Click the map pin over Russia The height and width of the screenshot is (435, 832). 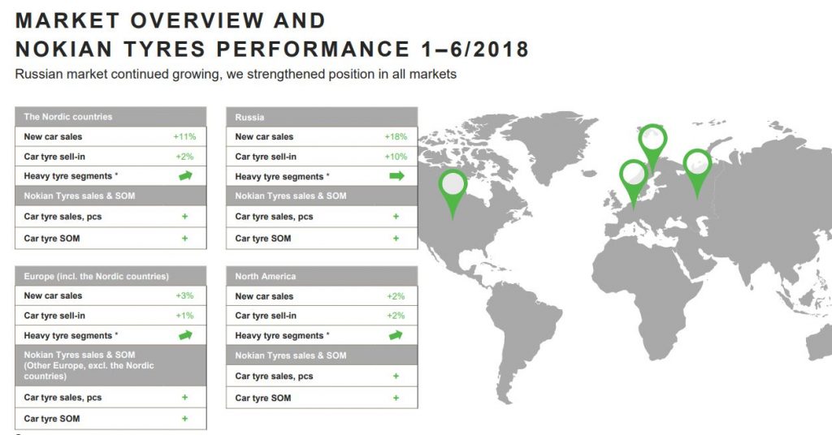pyautogui.click(x=696, y=167)
